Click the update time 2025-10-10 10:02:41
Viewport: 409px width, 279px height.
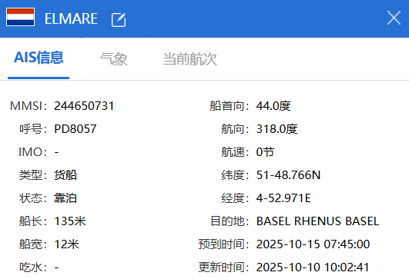point(313,267)
